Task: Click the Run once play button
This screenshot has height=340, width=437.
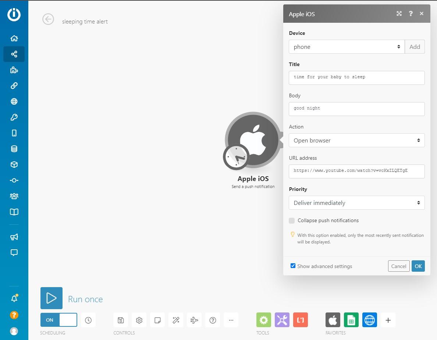Action: 51,298
